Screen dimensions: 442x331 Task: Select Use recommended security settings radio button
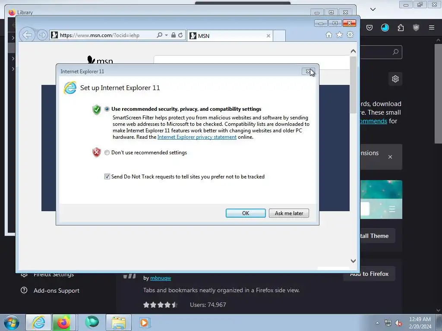tap(107, 109)
